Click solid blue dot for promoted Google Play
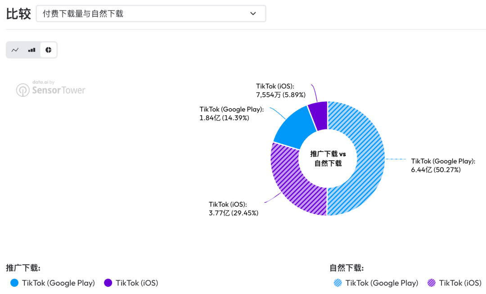Image resolution: width=486 pixels, height=294 pixels. click(14, 283)
